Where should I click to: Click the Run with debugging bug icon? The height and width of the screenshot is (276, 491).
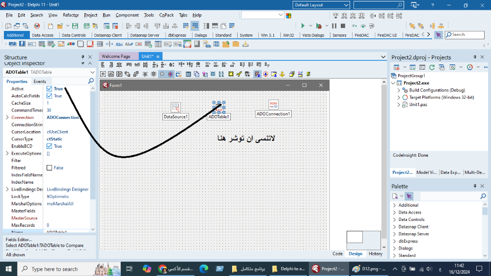319,26
